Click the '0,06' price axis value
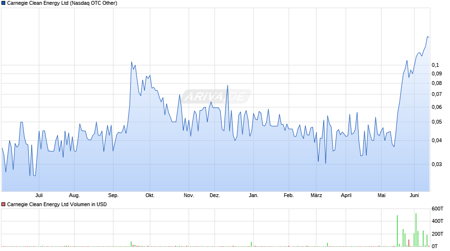450x251 pixels. tap(437, 107)
